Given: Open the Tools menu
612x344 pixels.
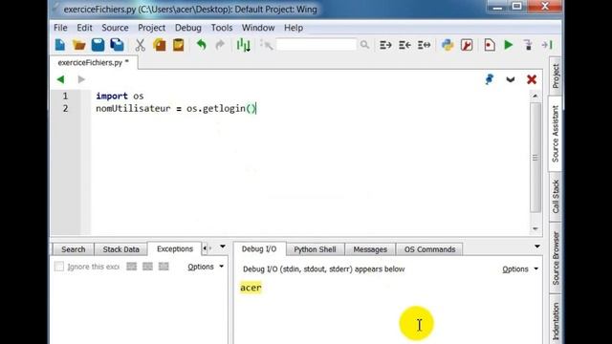Looking at the screenshot, I should click(x=222, y=28).
